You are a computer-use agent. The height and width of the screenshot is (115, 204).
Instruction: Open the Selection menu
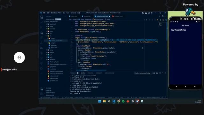54,13
